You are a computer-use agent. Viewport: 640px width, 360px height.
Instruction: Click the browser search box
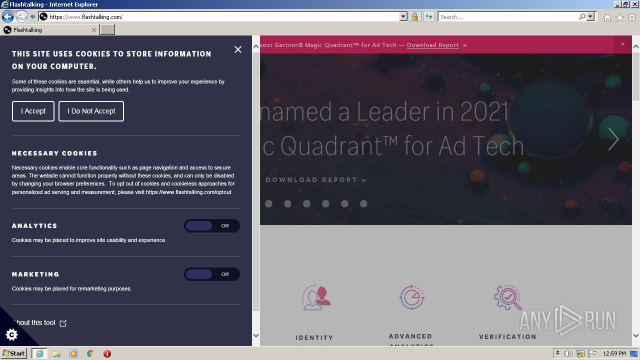point(508,17)
